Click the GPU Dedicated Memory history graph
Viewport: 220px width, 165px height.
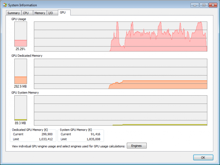120,74
